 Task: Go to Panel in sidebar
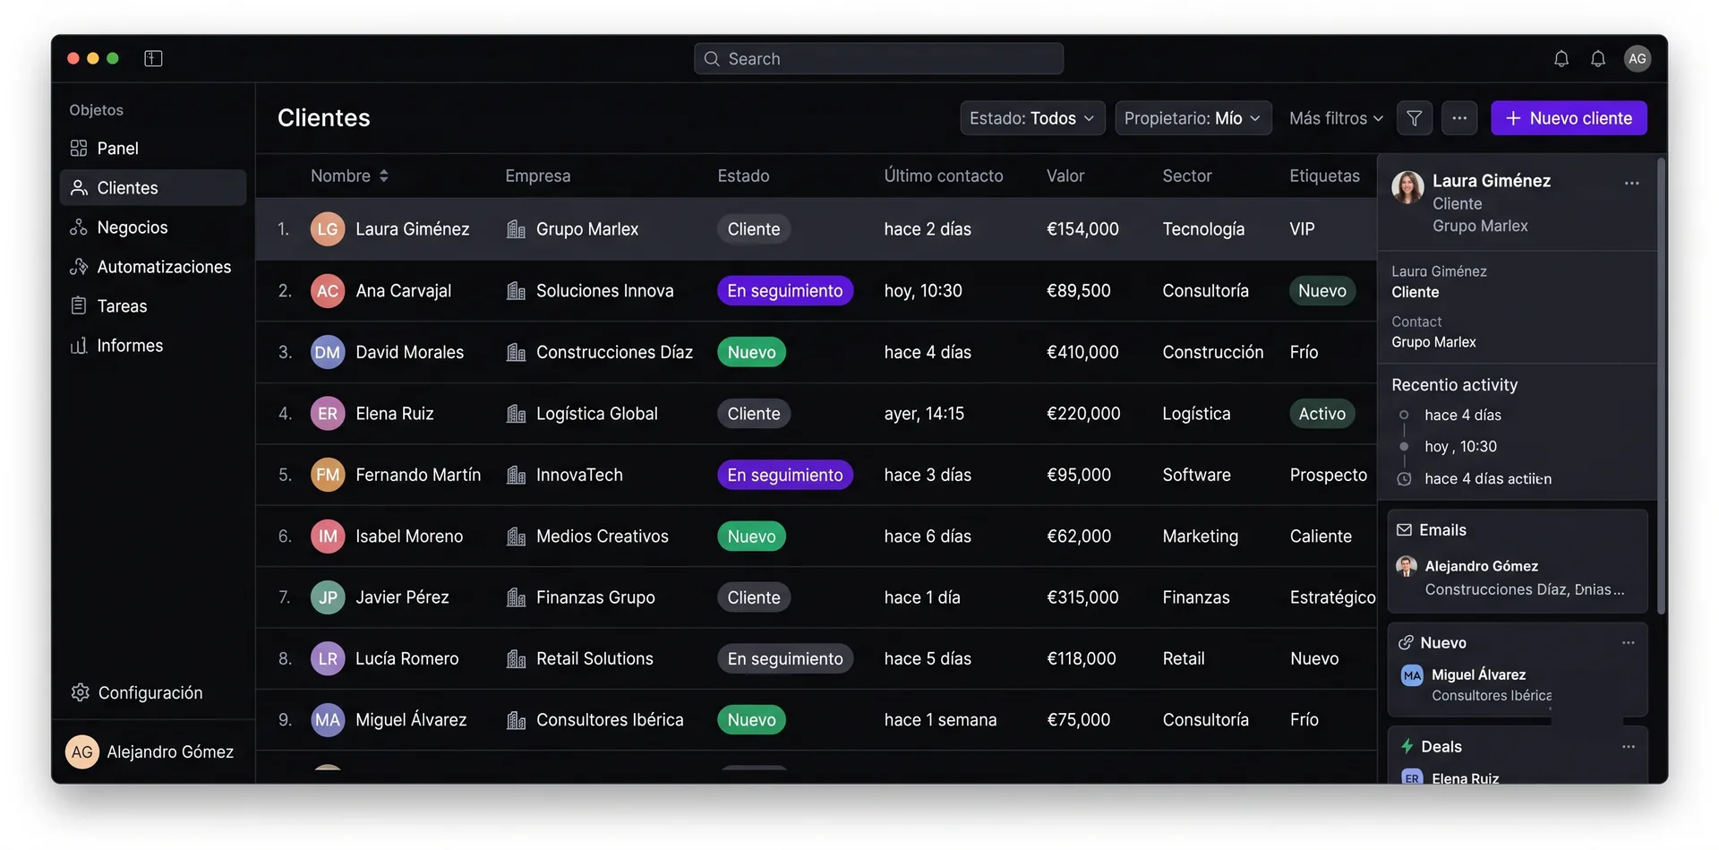tap(153, 148)
